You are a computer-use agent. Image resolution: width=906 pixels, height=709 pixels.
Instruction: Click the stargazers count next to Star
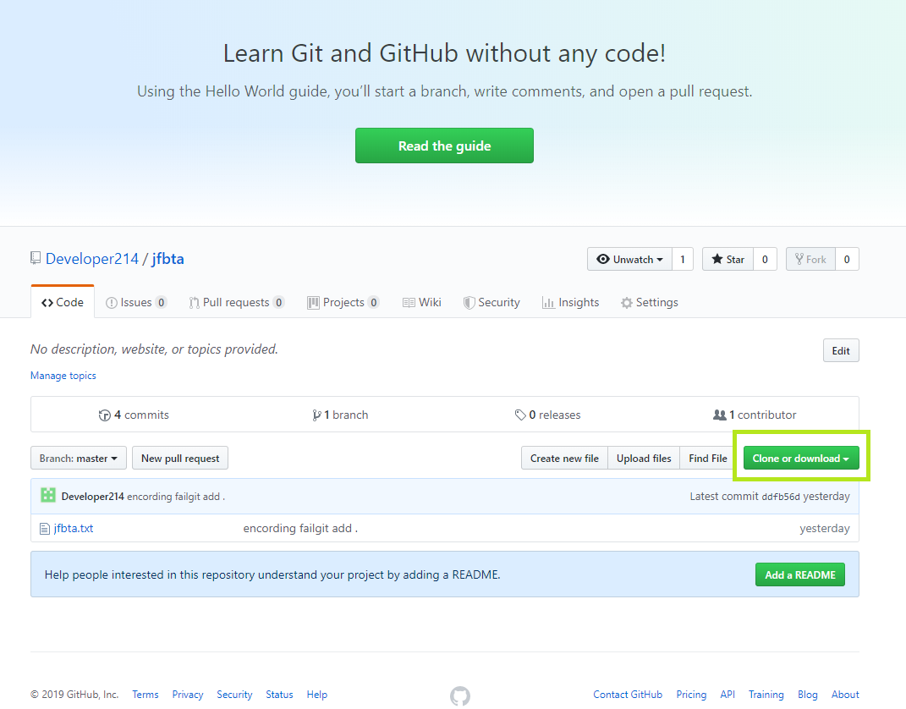coord(765,259)
